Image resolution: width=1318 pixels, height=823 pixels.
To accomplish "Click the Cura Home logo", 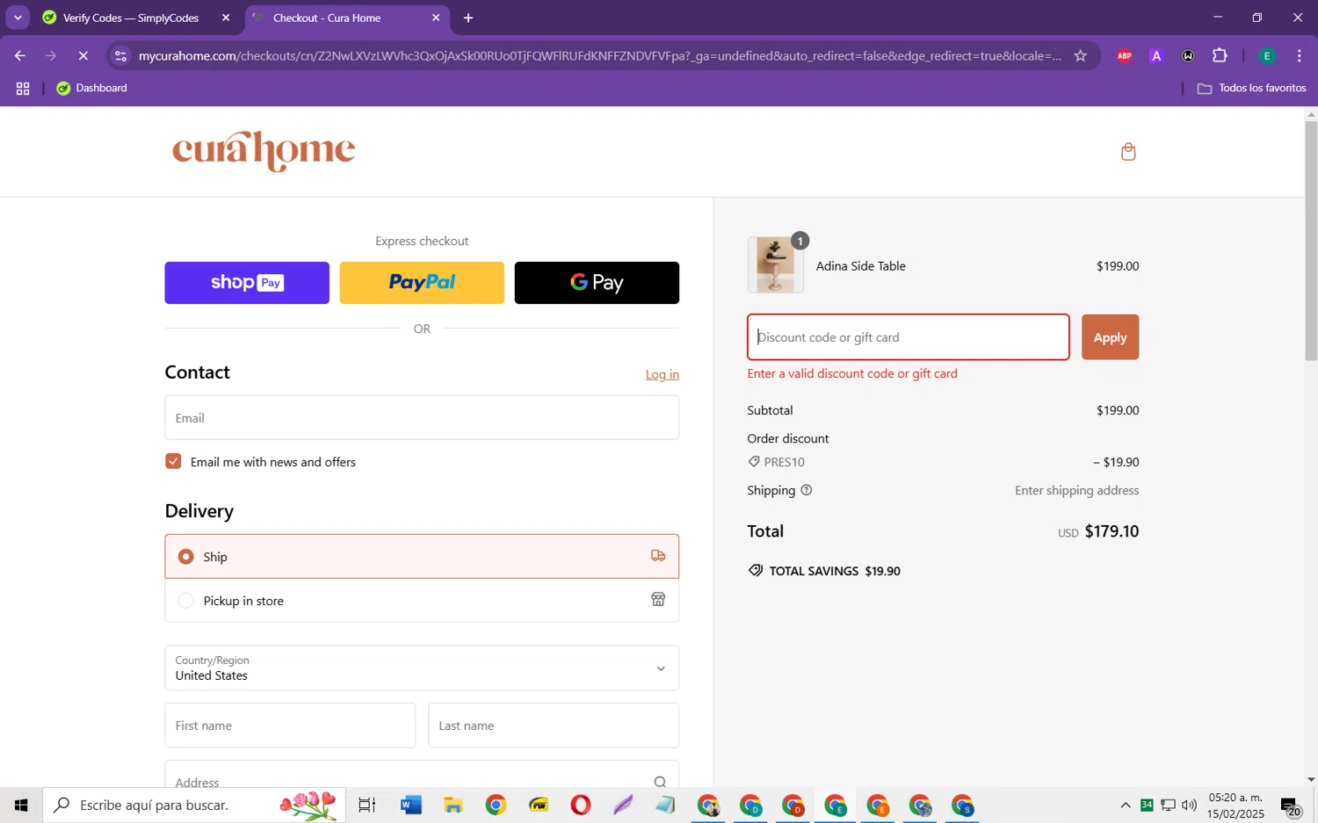I will pyautogui.click(x=264, y=151).
